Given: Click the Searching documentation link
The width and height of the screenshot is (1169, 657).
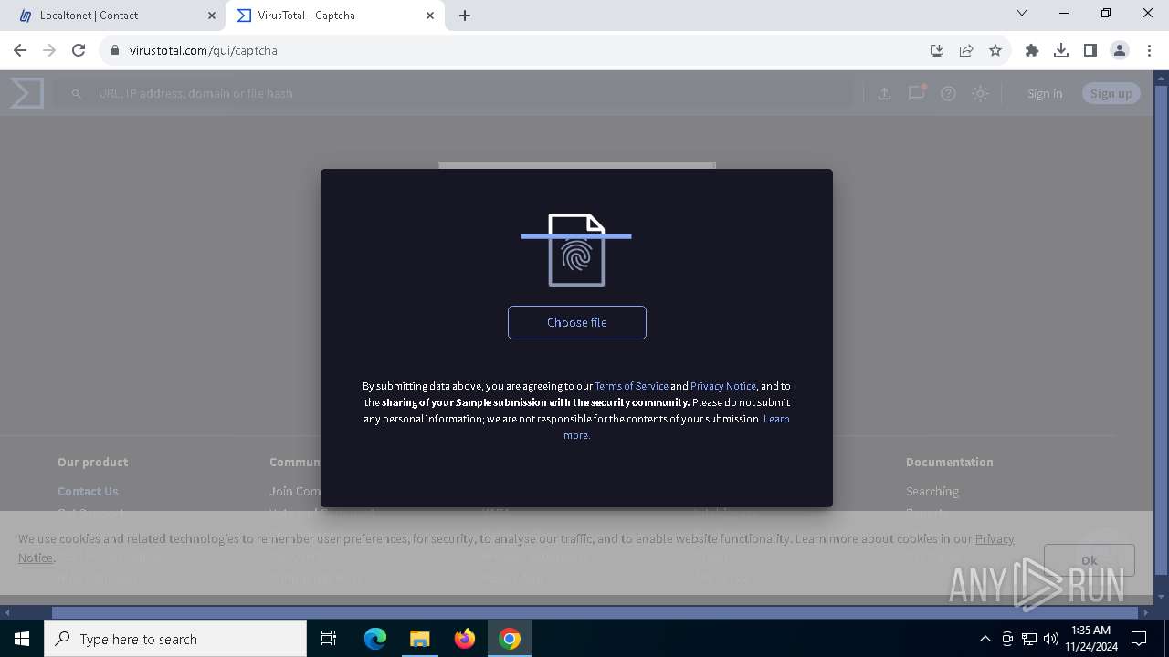Looking at the screenshot, I should [932, 491].
